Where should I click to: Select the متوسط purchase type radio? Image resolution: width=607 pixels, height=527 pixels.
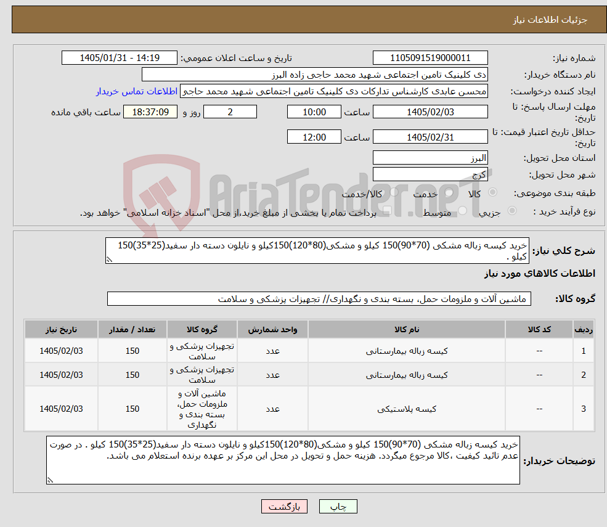(462, 211)
